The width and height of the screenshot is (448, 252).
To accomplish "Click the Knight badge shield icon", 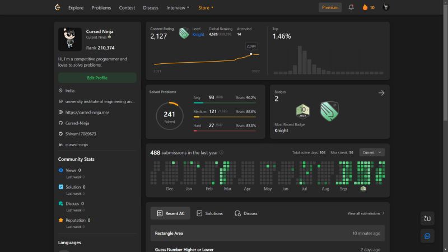I will pyautogui.click(x=329, y=111).
